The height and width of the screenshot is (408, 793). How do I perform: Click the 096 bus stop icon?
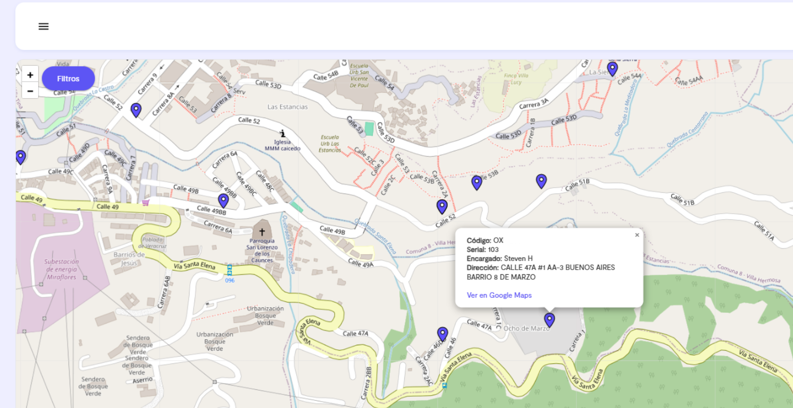tap(230, 270)
